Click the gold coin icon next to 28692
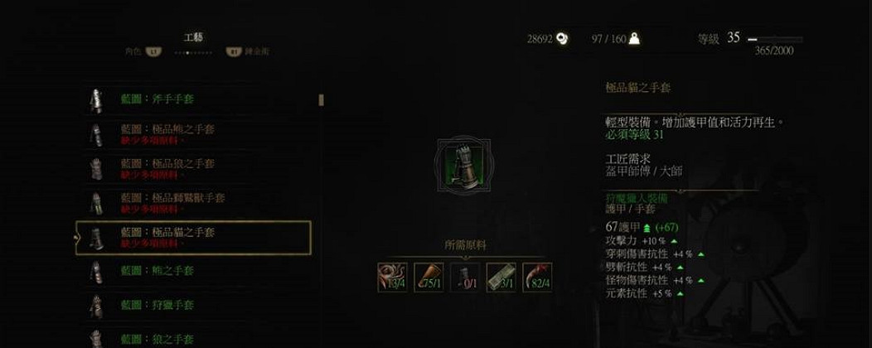The image size is (872, 348). click(x=562, y=39)
